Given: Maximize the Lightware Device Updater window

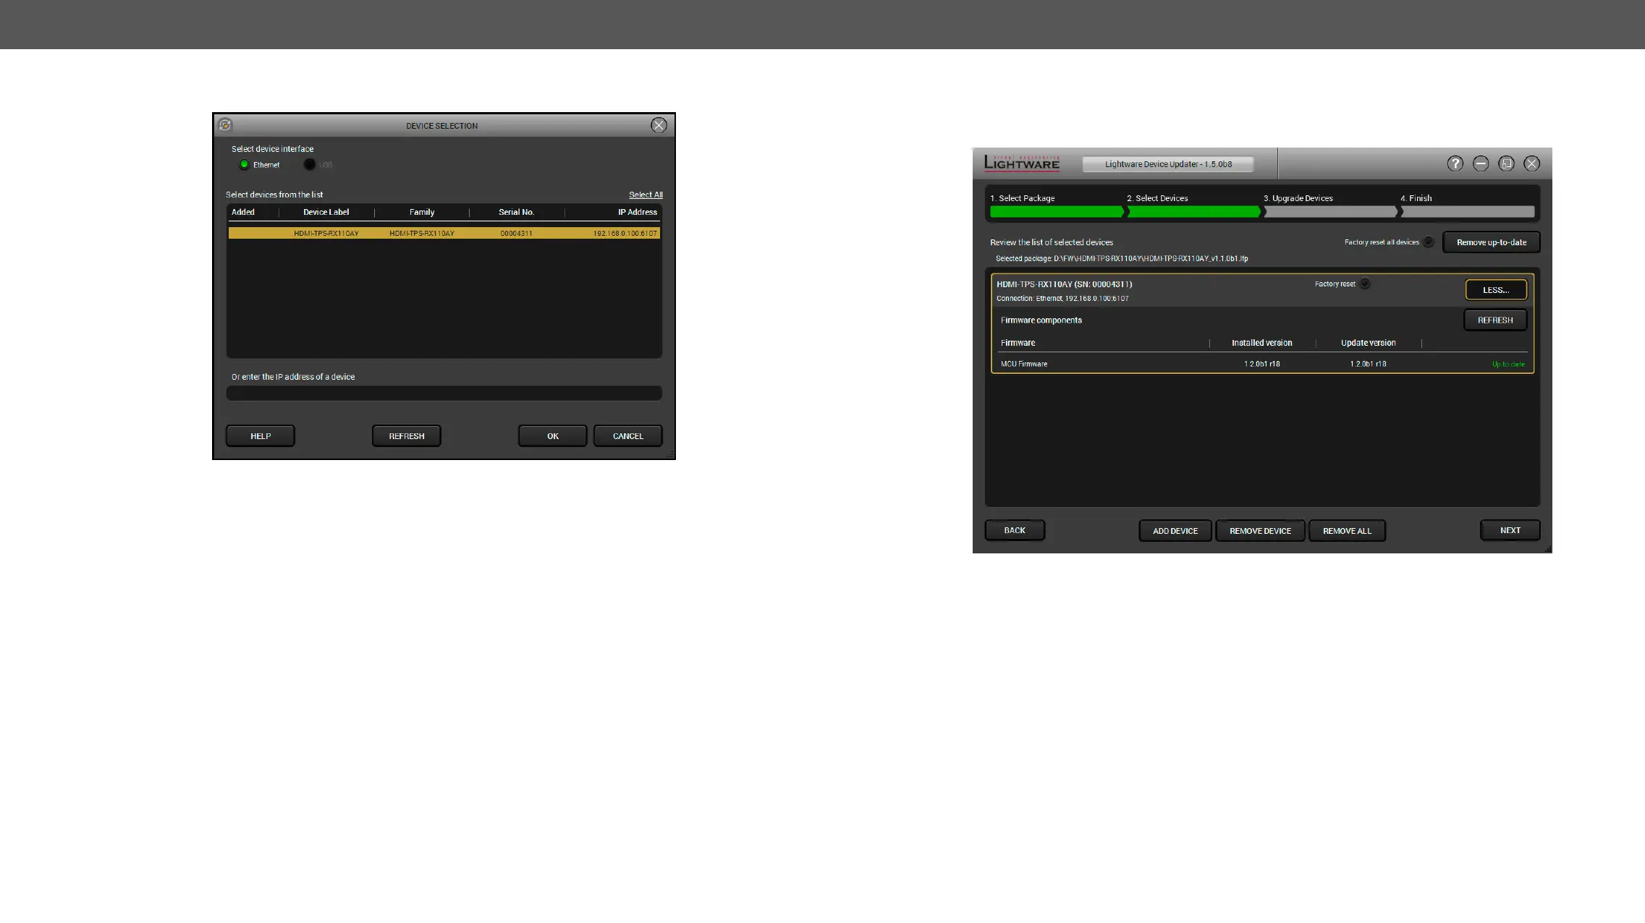Looking at the screenshot, I should pos(1506,163).
